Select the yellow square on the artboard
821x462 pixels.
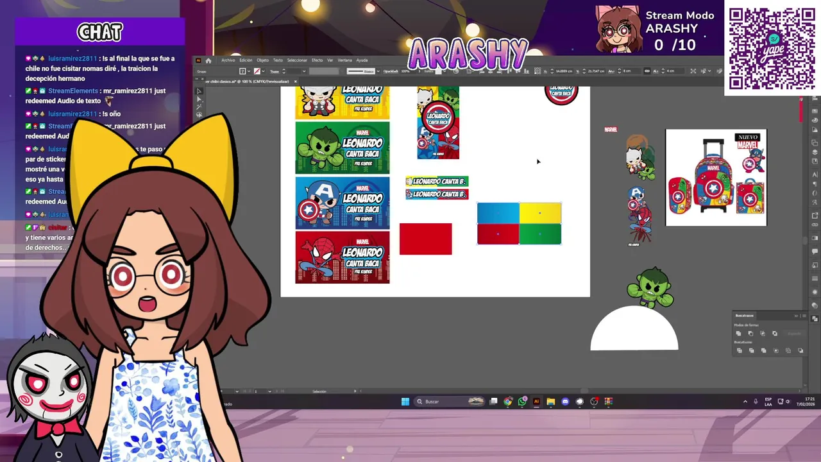click(540, 213)
